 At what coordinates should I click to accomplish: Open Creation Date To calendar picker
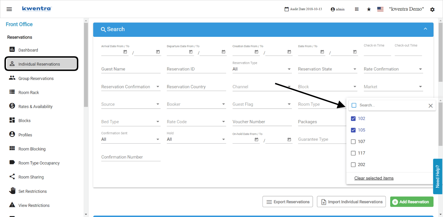tap(289, 52)
